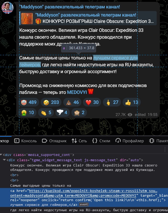Switch to the Отладчик devtools tab
Image resolution: width=168 pixels, height=213 pixels.
click(x=54, y=141)
